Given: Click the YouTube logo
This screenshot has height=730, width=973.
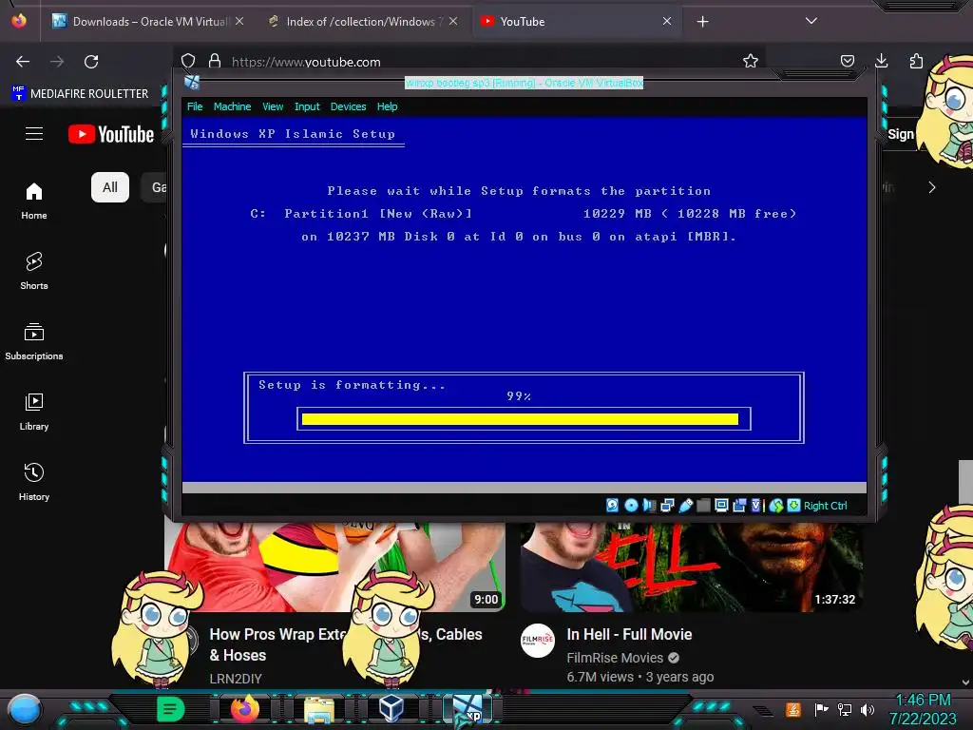Looking at the screenshot, I should tap(111, 134).
